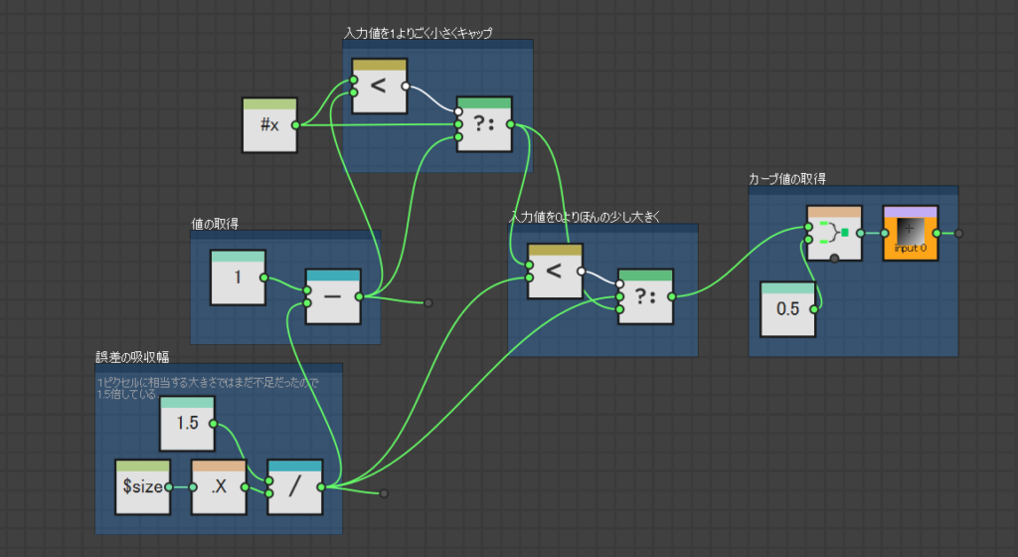Select the constant node with value 0.5
Screen dimensions: 1018x557
(x=787, y=310)
